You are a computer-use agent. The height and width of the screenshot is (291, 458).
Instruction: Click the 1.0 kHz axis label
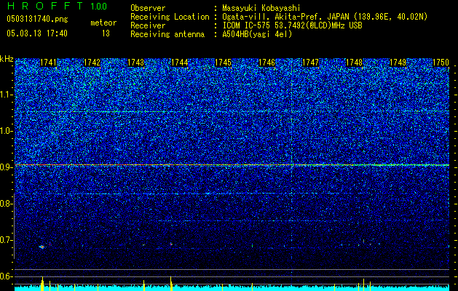pyautogui.click(x=5, y=132)
